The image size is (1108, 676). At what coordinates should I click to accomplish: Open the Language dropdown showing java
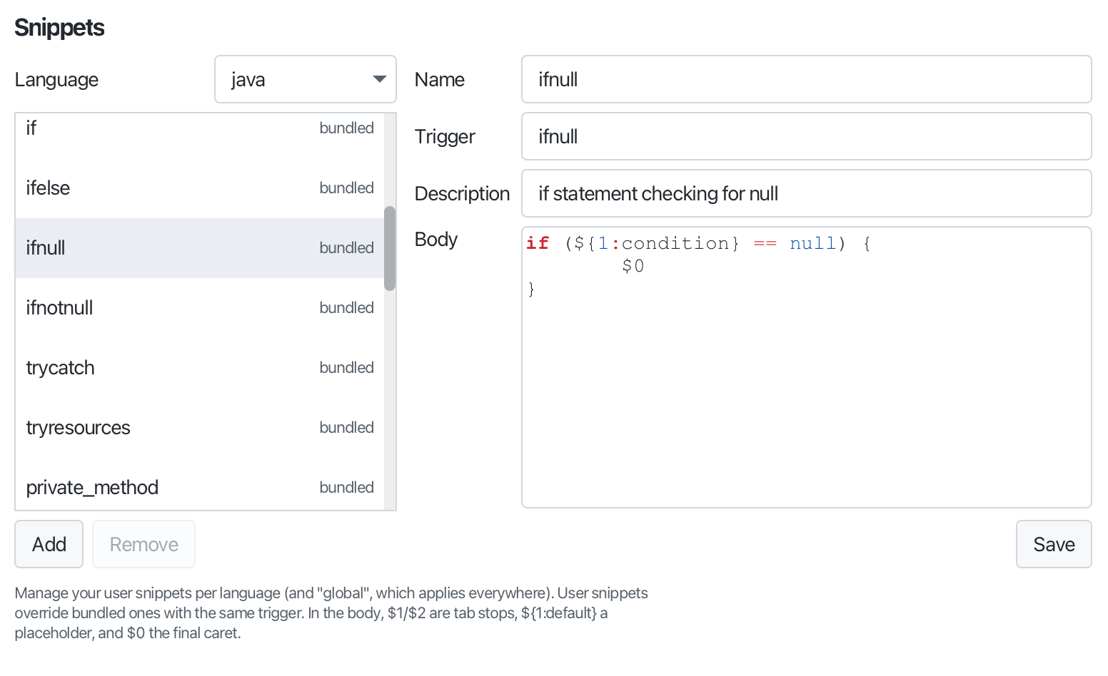point(306,79)
